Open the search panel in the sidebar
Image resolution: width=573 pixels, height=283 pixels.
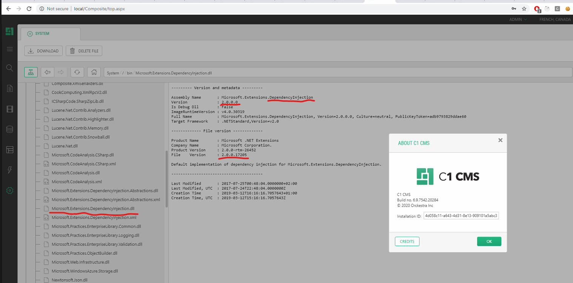pos(9,68)
